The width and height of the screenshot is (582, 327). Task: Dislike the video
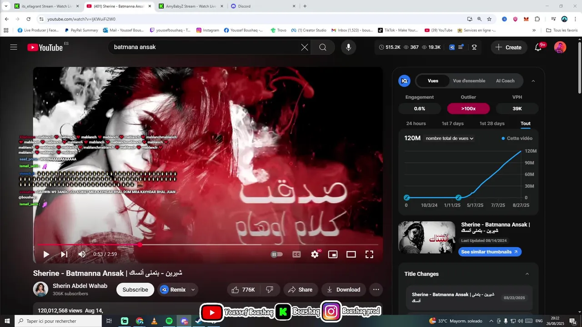click(270, 290)
